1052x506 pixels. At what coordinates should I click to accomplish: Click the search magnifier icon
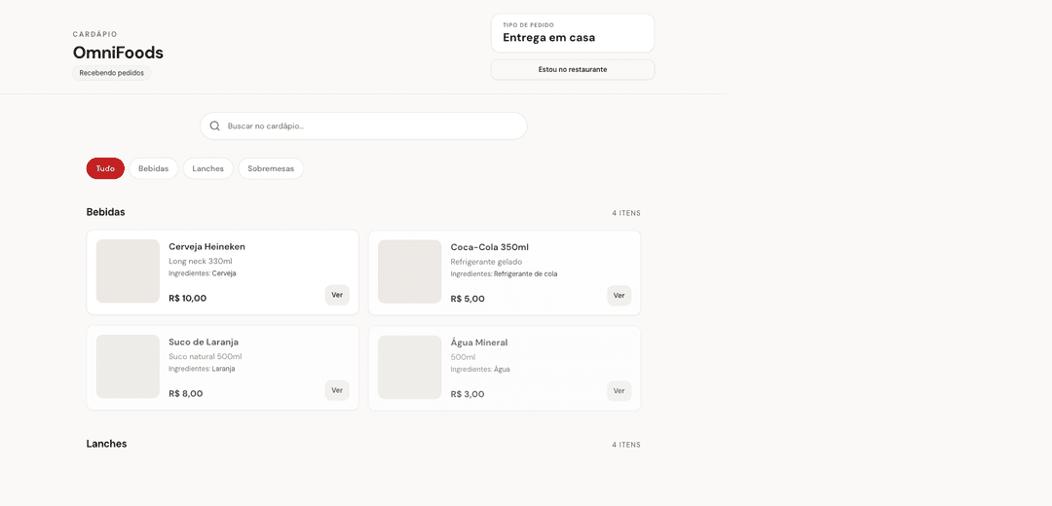tap(214, 126)
